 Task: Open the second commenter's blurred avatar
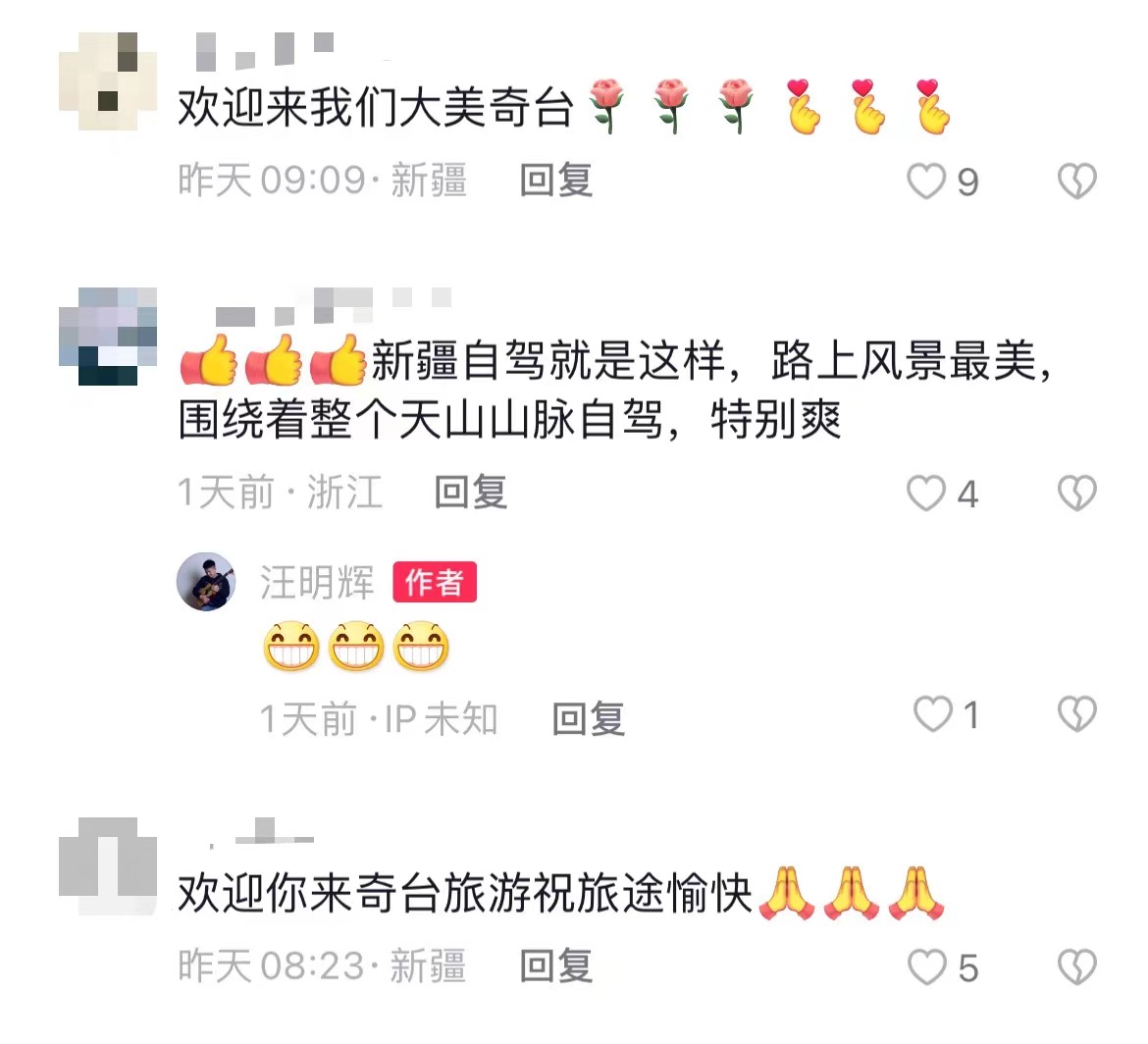tap(108, 336)
